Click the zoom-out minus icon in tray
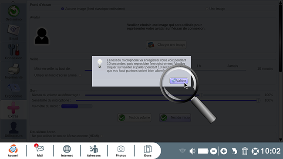 coord(213,151)
